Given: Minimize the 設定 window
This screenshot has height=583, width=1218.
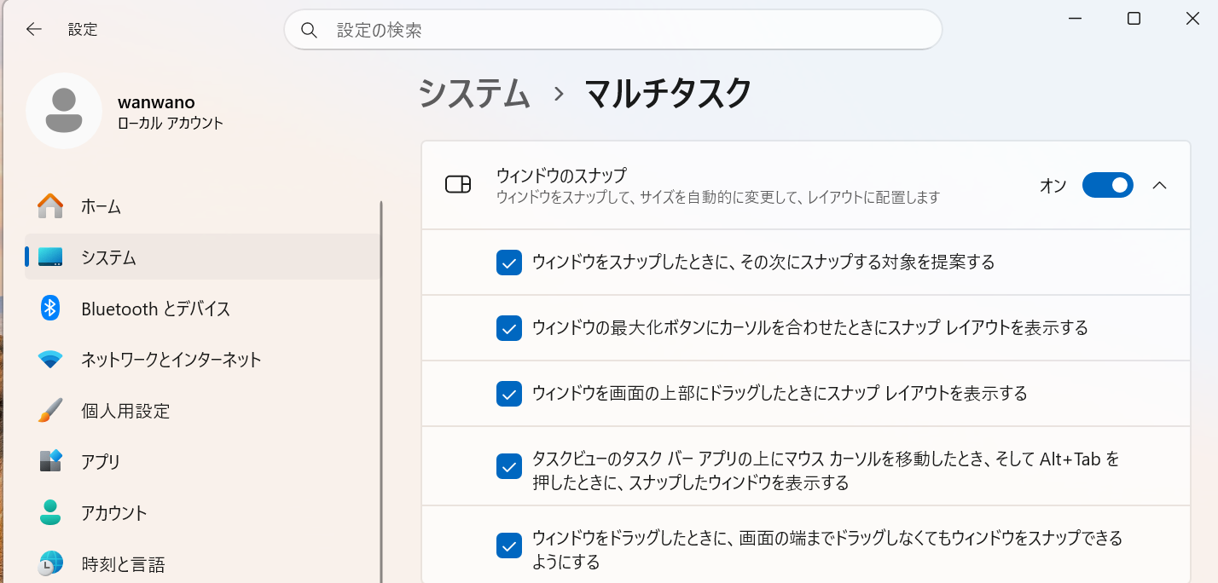Looking at the screenshot, I should coord(1076,18).
